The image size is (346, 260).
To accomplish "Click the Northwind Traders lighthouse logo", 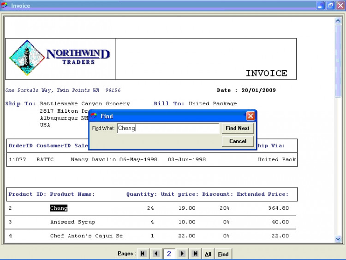I will pos(27,58).
